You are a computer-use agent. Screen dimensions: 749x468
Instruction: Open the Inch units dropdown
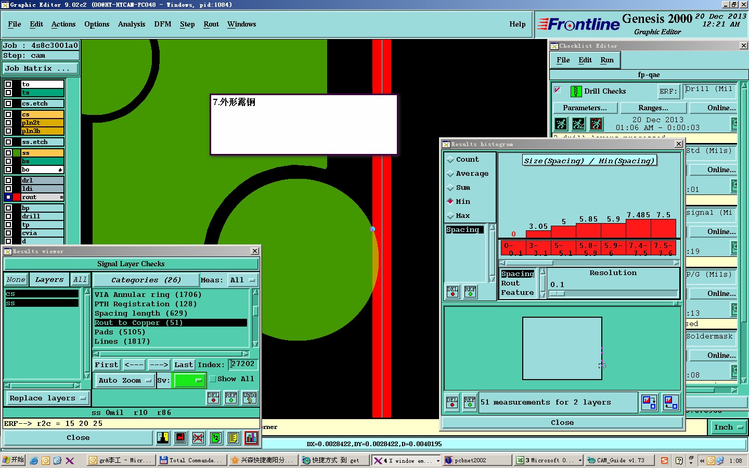pos(728,427)
